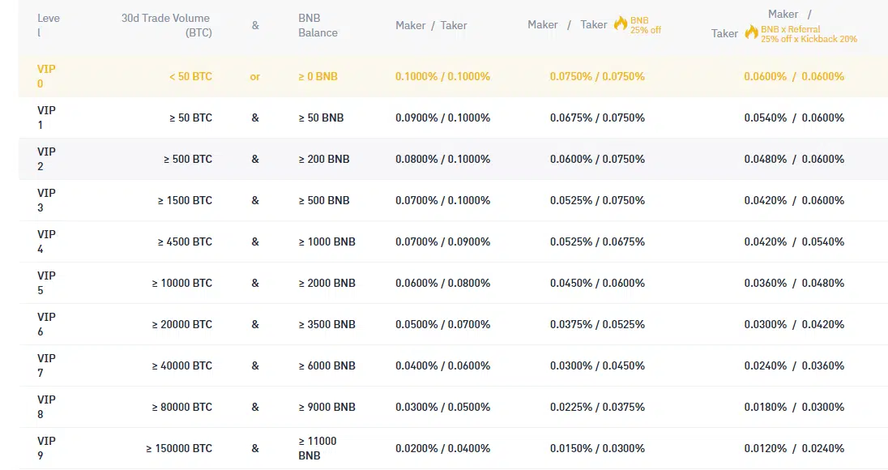Click the "≥ 40000 BTC" trade volume cell
888x470 pixels.
[181, 365]
